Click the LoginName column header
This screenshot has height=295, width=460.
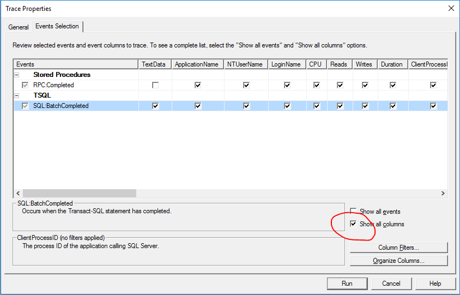[286, 64]
